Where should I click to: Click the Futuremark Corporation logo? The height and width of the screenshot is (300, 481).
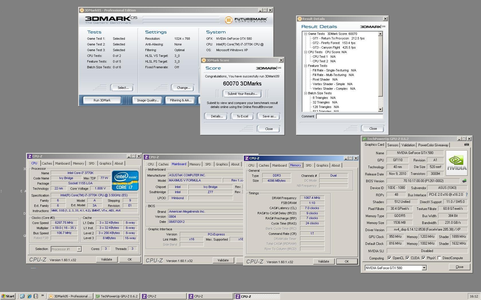click(x=246, y=20)
